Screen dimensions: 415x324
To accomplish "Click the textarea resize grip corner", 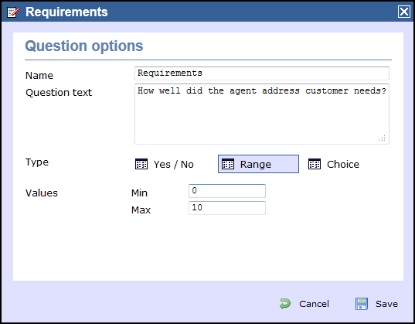I will coord(383,138).
